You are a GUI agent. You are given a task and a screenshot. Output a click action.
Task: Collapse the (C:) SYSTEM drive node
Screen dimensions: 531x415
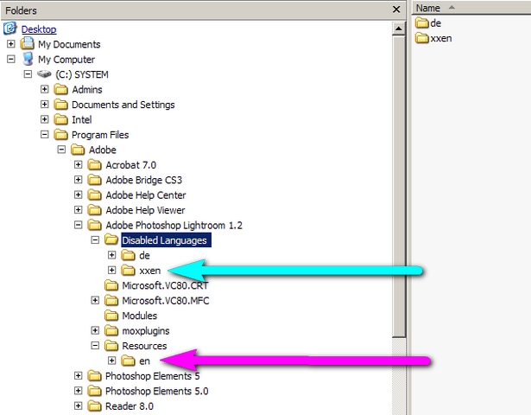coord(28,73)
